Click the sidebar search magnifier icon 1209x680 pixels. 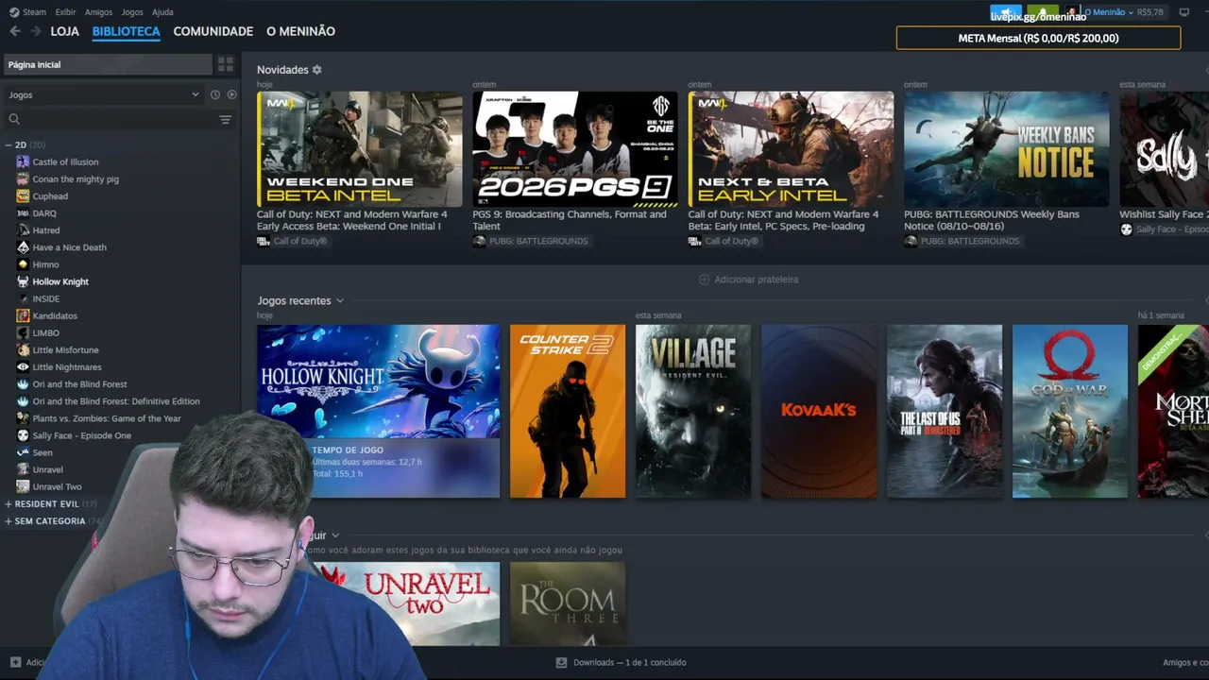pos(14,119)
